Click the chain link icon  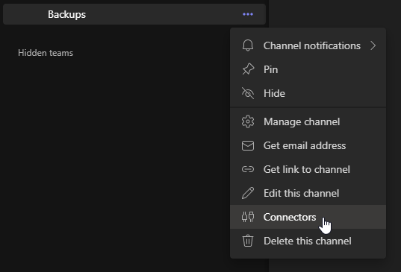pos(248,169)
